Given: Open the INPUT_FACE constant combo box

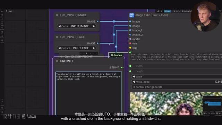Looking at the screenshot, I should point(77,48).
